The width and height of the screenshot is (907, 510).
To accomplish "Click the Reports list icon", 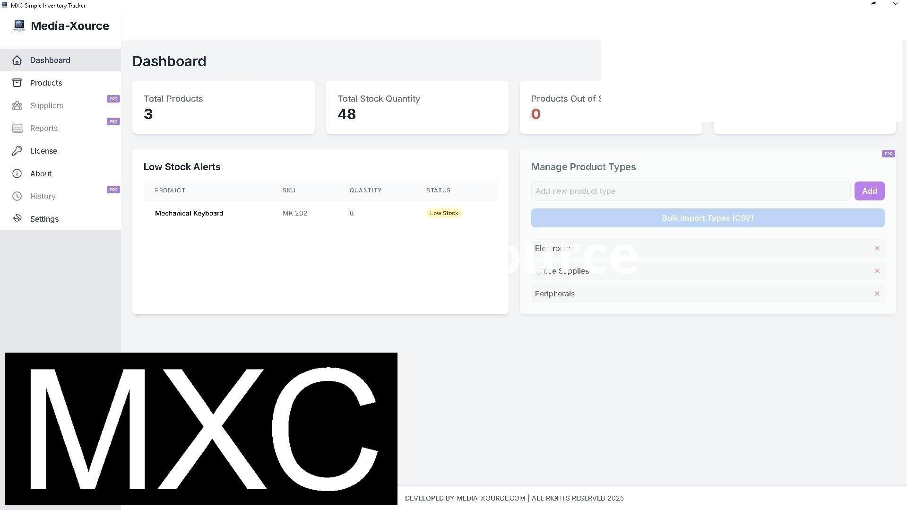I will (x=17, y=128).
